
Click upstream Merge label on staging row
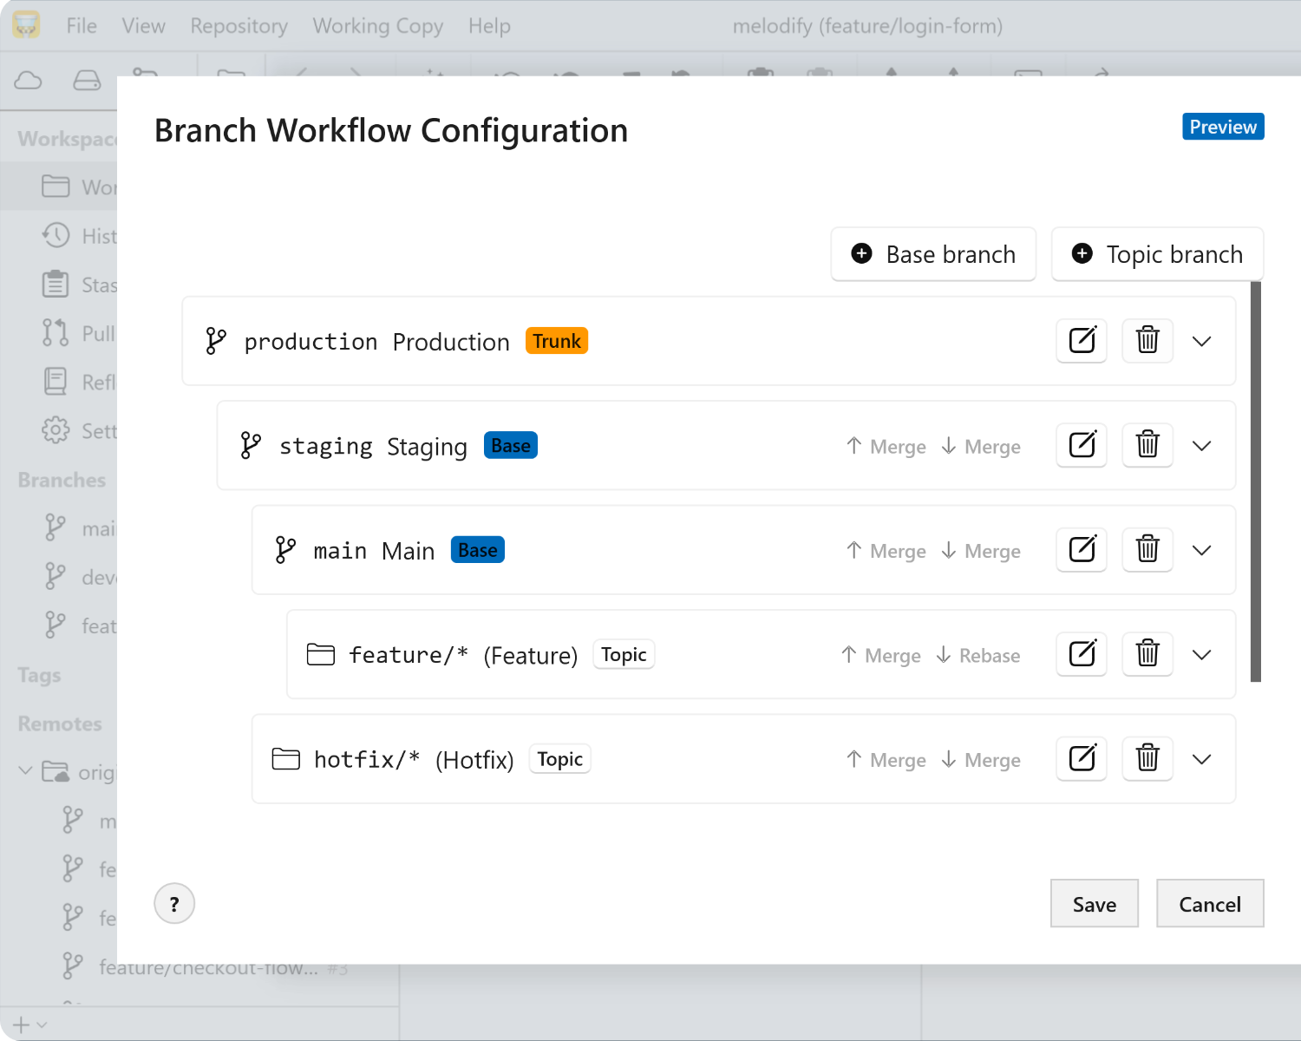[x=886, y=447]
